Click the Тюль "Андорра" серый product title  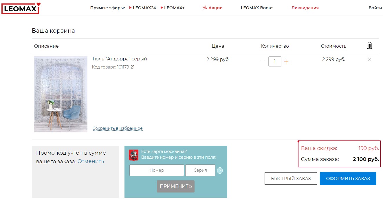pos(119,59)
